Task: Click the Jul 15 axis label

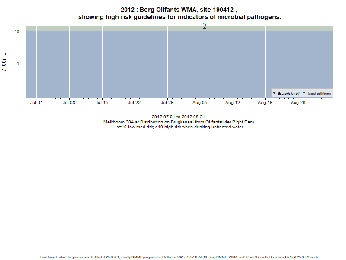Action: point(102,103)
